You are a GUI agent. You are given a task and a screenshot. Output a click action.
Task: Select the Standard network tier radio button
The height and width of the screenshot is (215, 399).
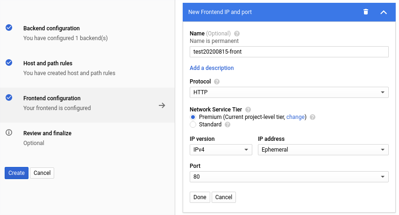[193, 125]
